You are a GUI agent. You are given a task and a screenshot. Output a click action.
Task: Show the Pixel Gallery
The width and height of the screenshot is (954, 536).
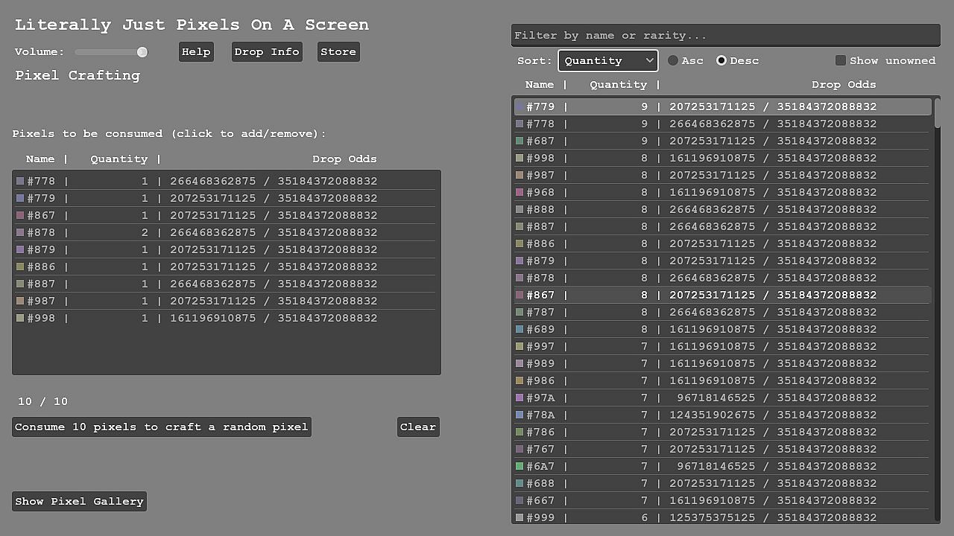79,501
